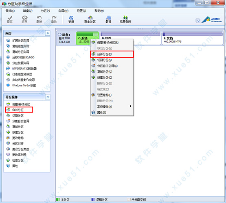Viewport: 226px width, 203px height.
Task: Click sidebar Change Label (更改卷标) icon
Action: click(8, 138)
